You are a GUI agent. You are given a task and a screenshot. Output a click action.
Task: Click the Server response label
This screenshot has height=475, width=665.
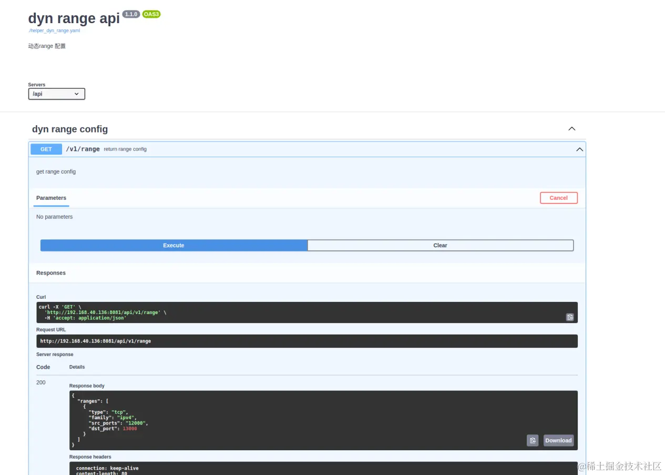[55, 355]
